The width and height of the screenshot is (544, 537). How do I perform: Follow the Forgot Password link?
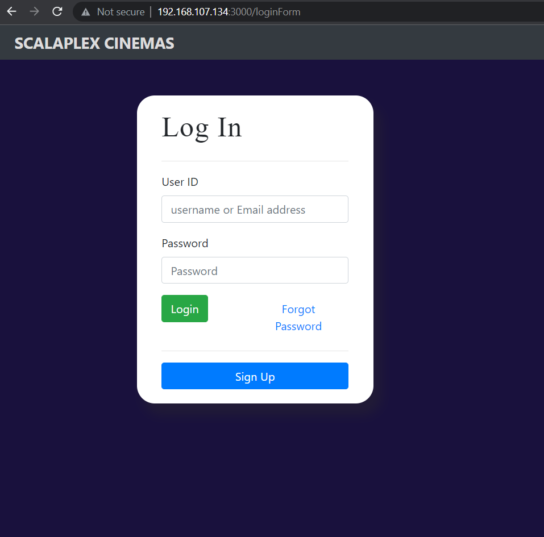(x=298, y=318)
